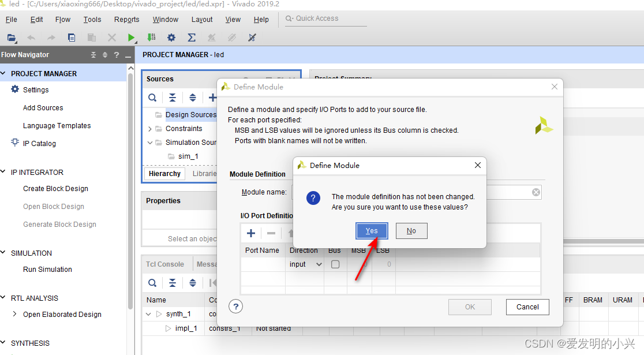Screen dimensions: 644x355
Task: Open the Reports menu
Action: [x=127, y=20]
